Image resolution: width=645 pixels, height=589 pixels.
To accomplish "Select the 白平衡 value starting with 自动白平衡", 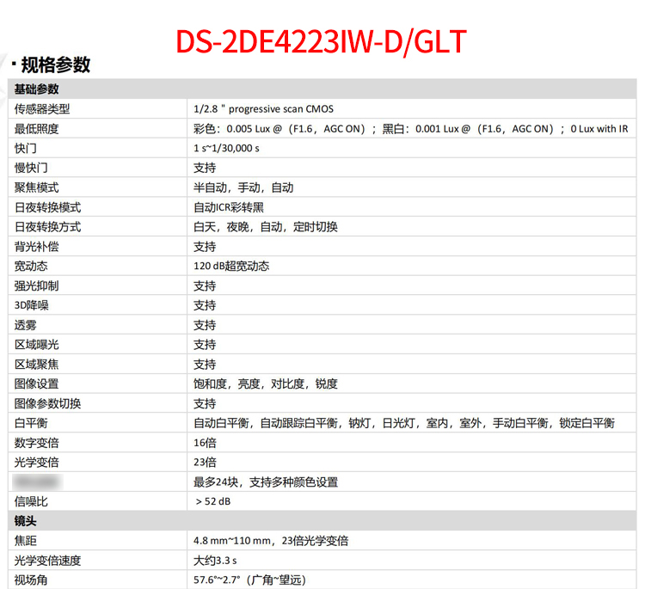I will (x=404, y=423).
